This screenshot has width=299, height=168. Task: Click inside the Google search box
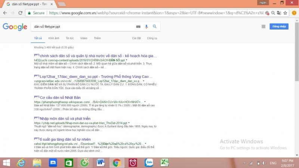click(x=82, y=27)
